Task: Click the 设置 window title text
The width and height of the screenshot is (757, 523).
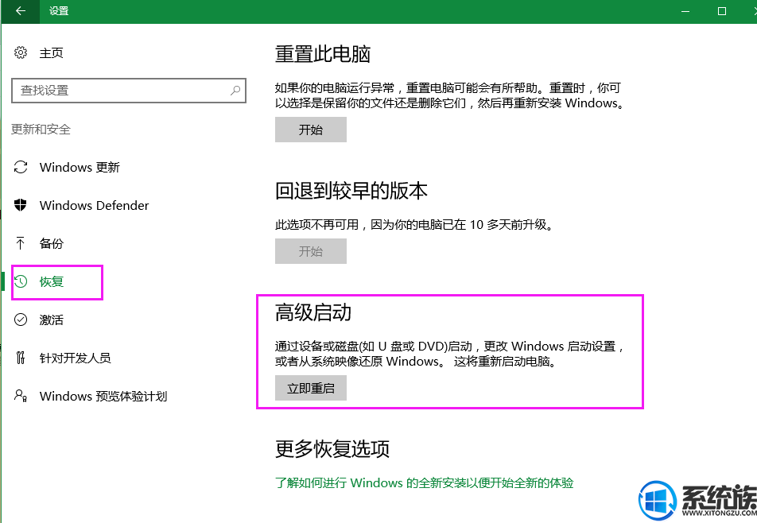Action: (59, 10)
